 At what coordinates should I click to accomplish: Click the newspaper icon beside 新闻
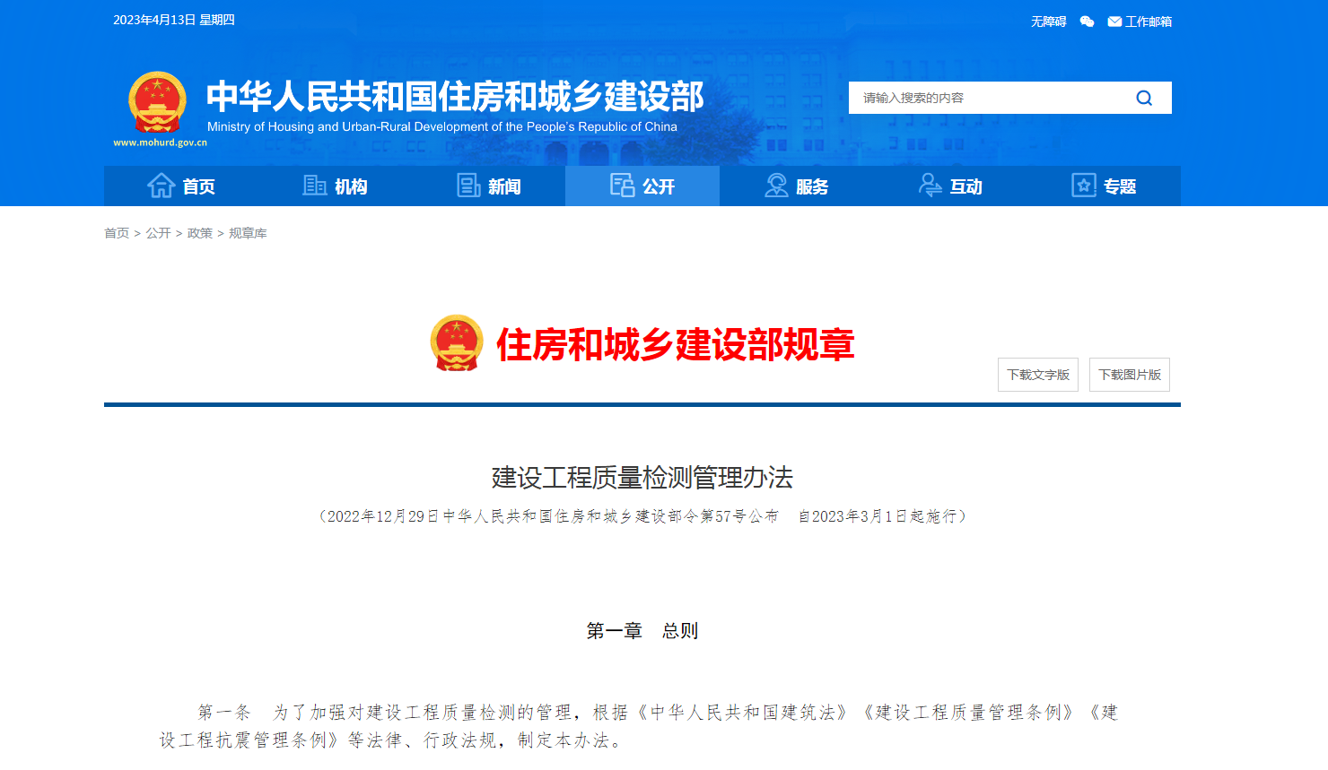(469, 186)
